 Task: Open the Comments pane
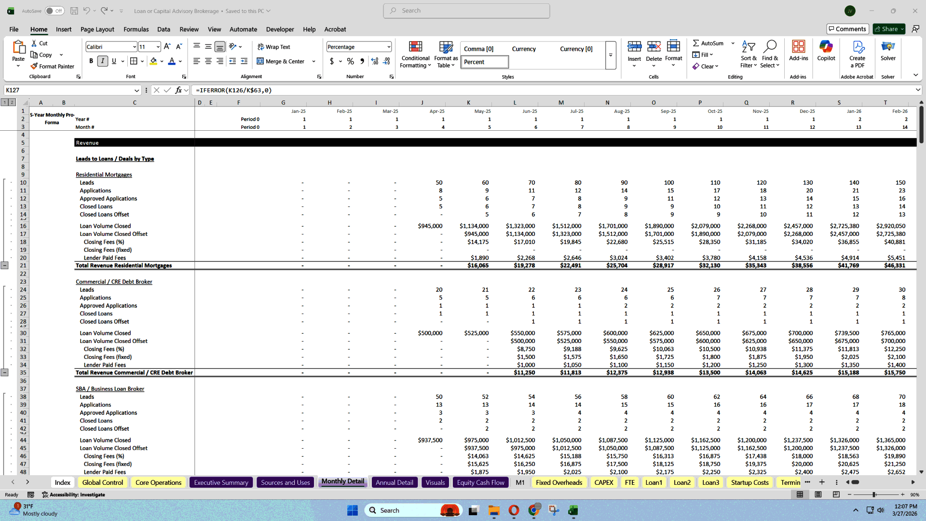[847, 28]
